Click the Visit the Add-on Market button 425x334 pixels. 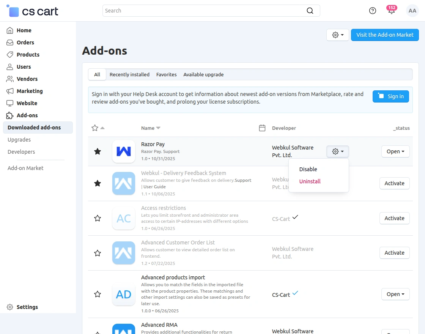tap(385, 35)
